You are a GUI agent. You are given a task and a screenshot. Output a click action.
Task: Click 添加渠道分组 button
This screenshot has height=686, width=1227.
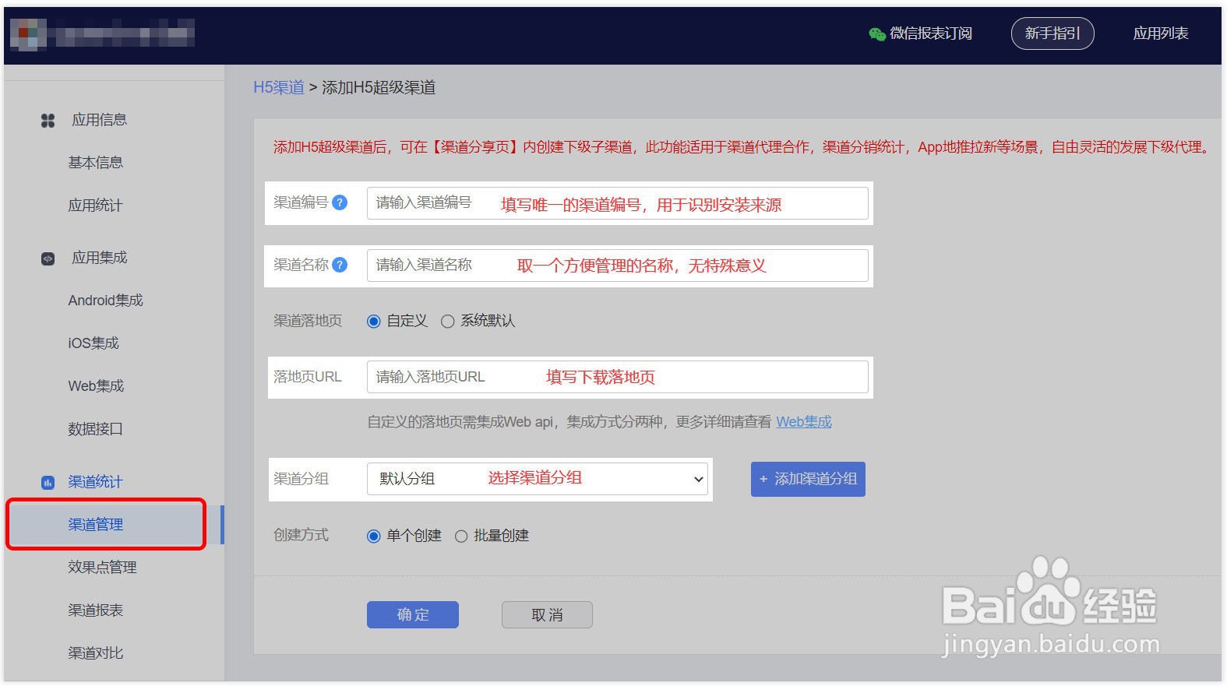808,479
